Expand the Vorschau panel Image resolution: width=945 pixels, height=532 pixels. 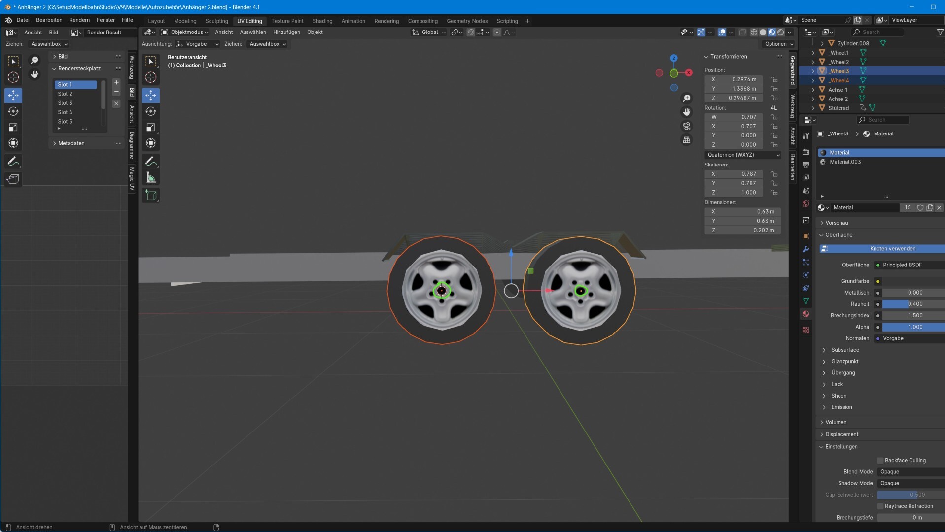pos(837,223)
